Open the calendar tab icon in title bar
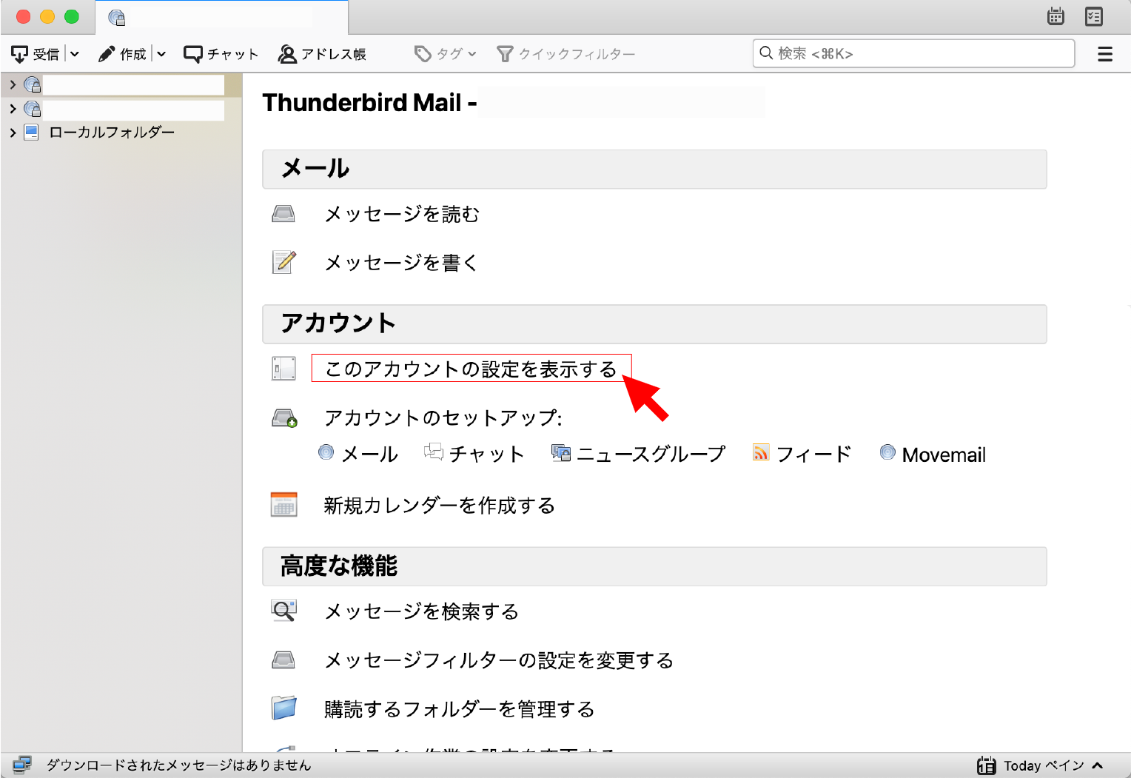 click(x=1056, y=16)
